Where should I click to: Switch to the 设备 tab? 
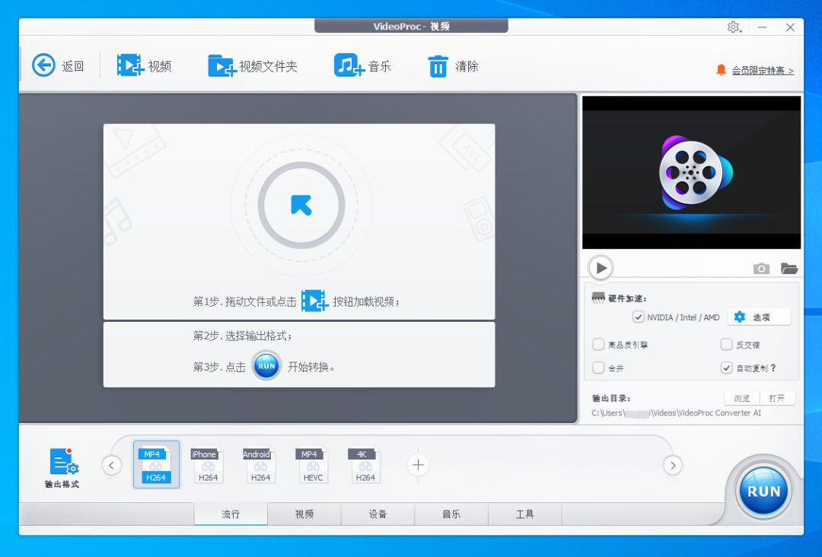pos(378,514)
